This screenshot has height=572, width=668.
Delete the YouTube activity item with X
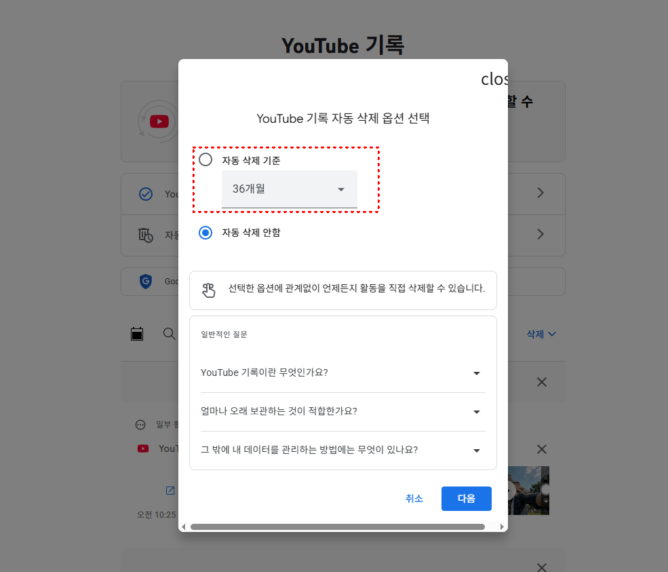(x=541, y=449)
